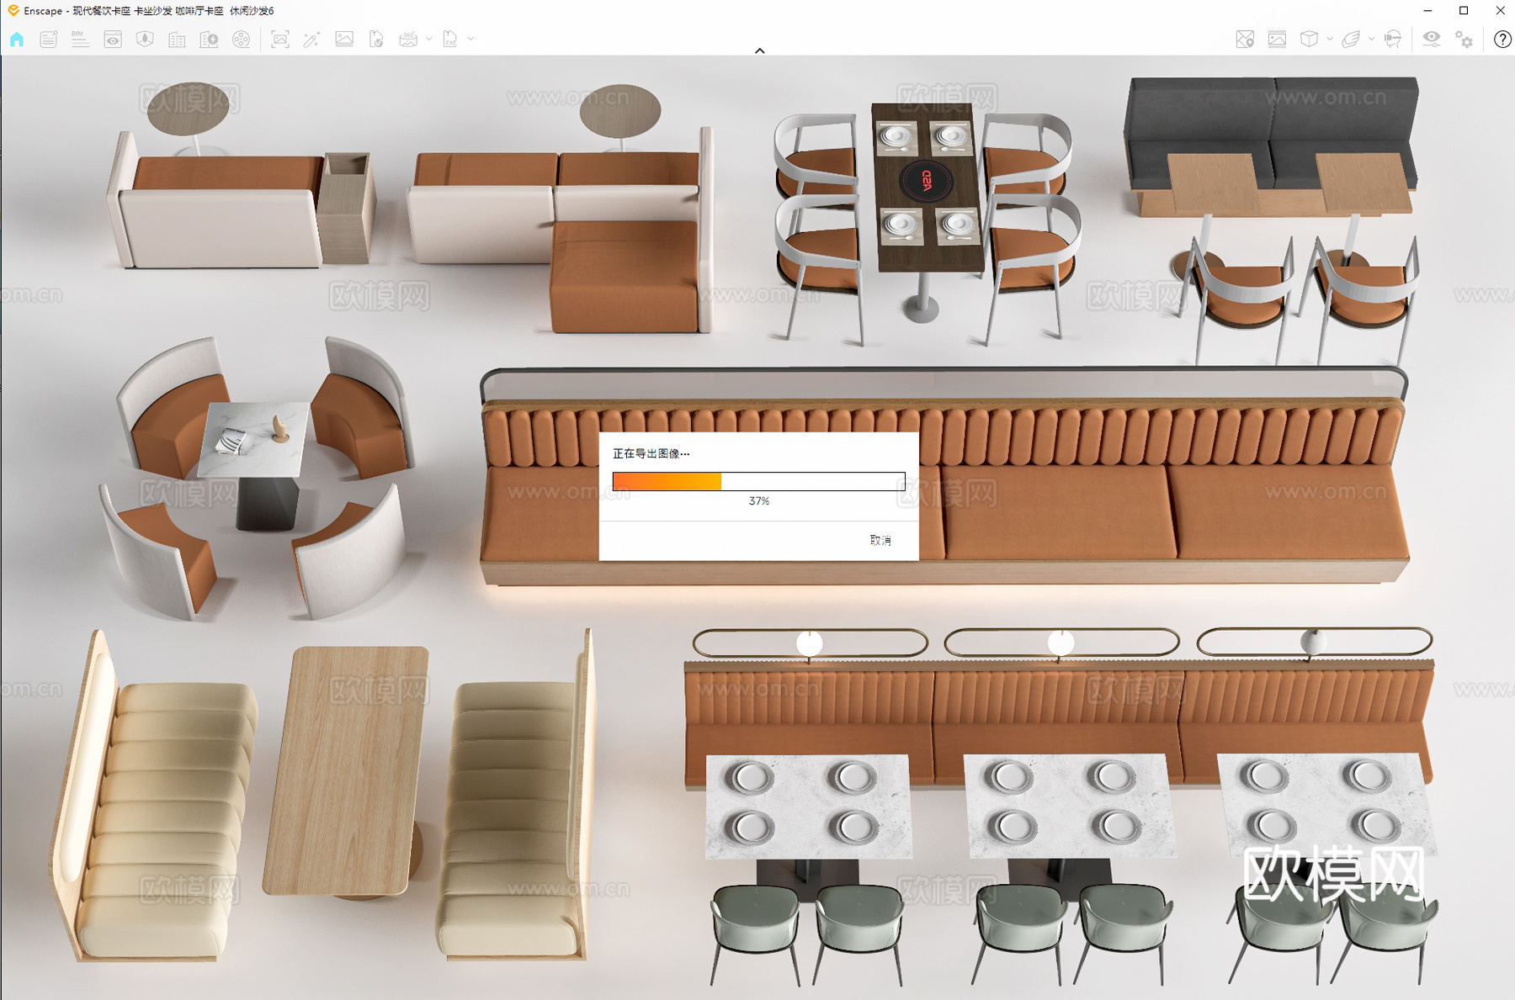Click the fly mode wing icon

point(1351,40)
